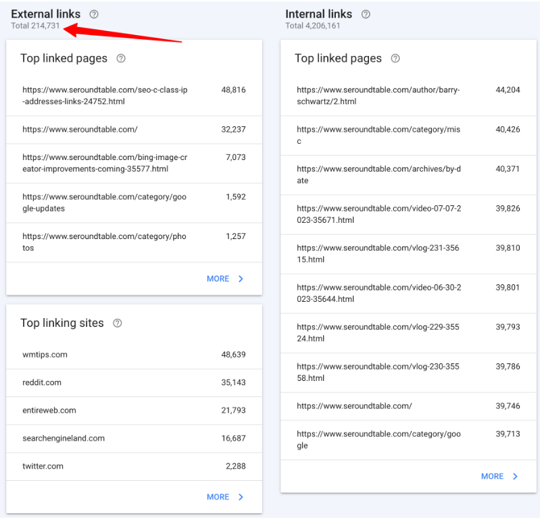The image size is (542, 520).
Task: Click the help icon beside External links
Action: coord(94,14)
